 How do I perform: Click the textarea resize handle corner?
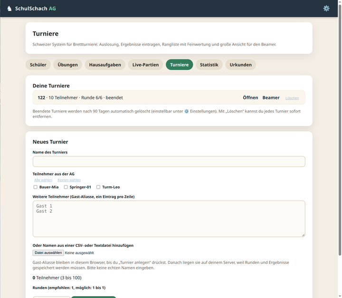point(303,235)
